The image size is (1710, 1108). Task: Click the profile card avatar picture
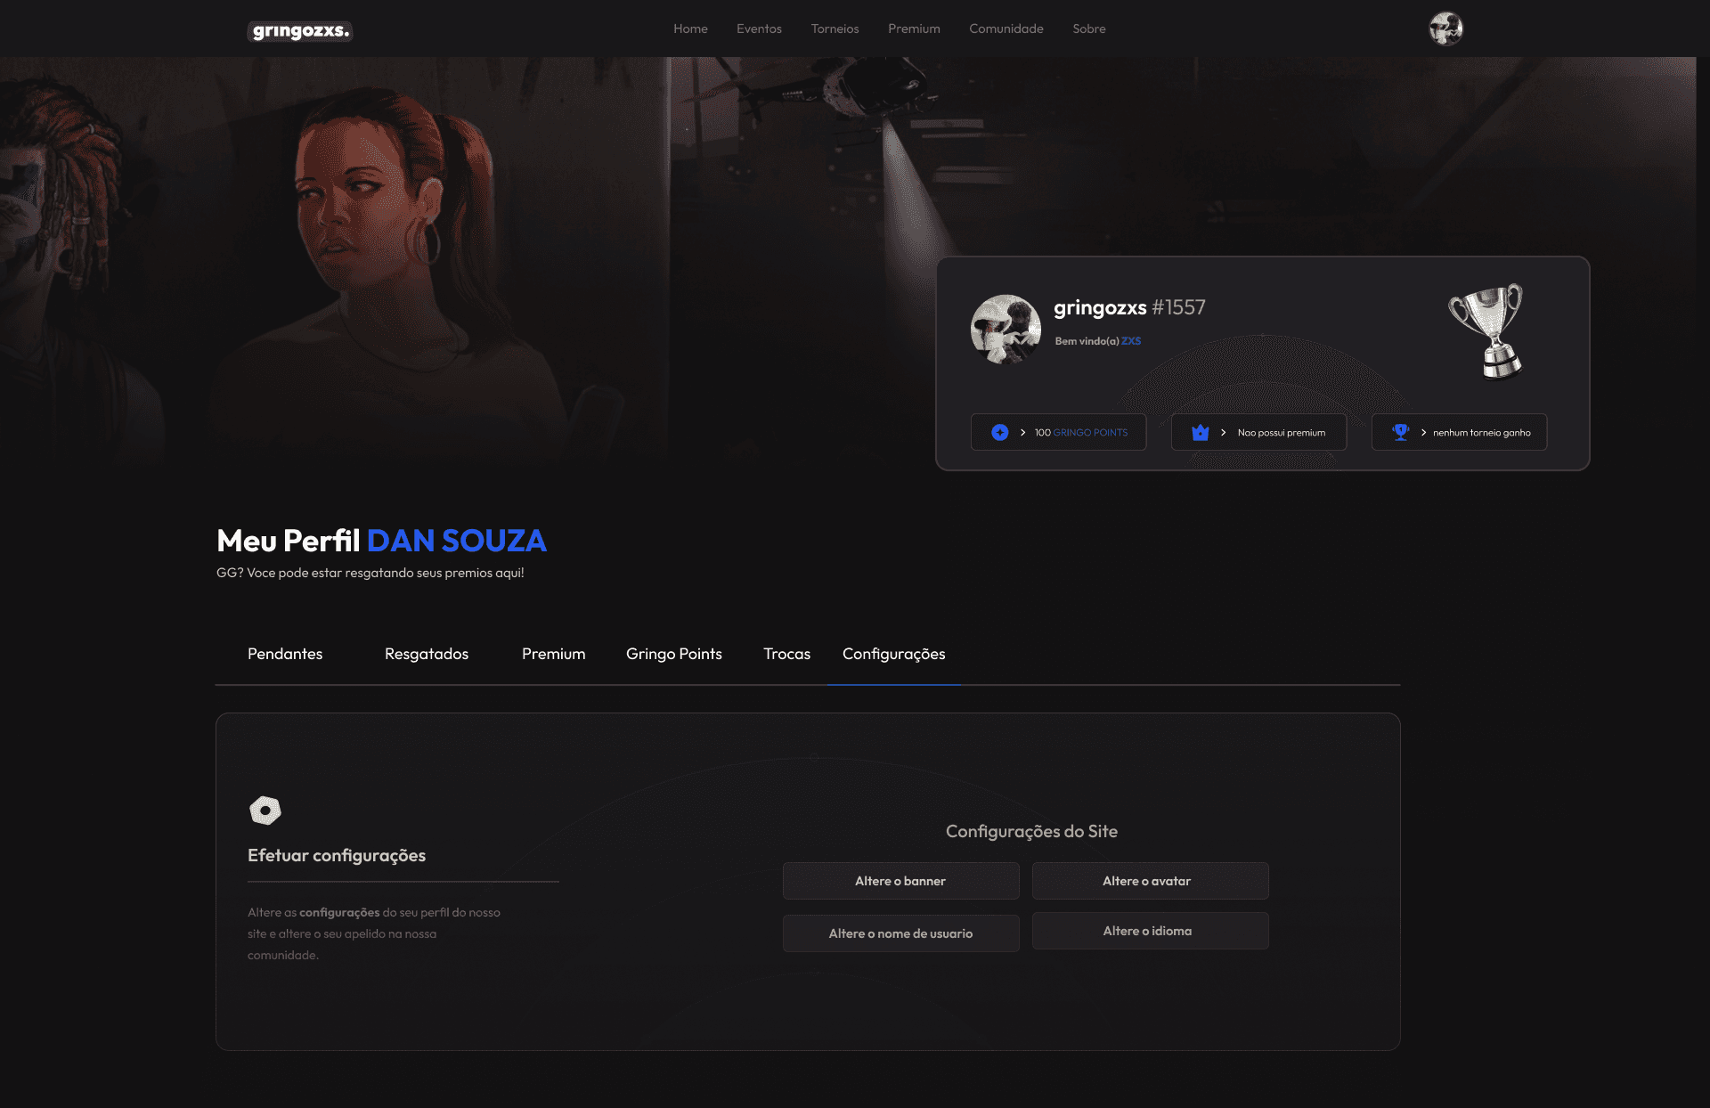pyautogui.click(x=1006, y=330)
